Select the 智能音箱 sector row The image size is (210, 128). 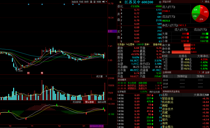point(186,99)
